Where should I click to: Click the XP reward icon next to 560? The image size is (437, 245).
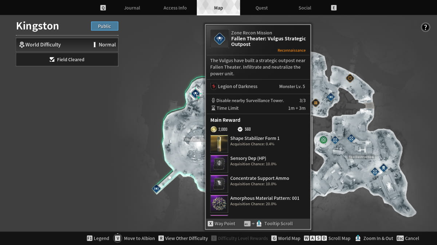tap(240, 129)
